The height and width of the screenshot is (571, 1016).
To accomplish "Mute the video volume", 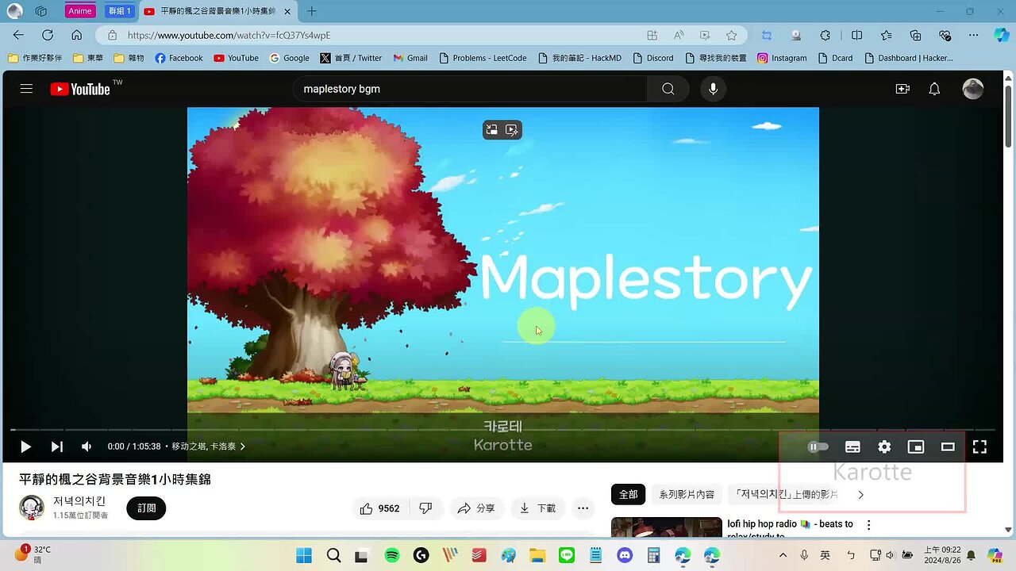I will coord(87,446).
